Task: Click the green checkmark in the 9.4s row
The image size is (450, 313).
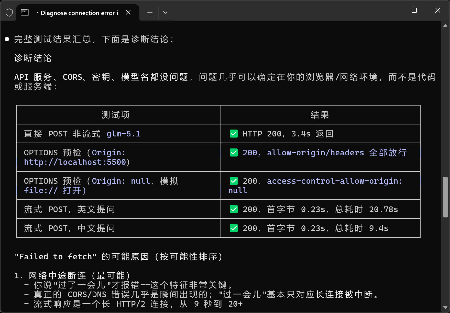Action: (x=234, y=228)
